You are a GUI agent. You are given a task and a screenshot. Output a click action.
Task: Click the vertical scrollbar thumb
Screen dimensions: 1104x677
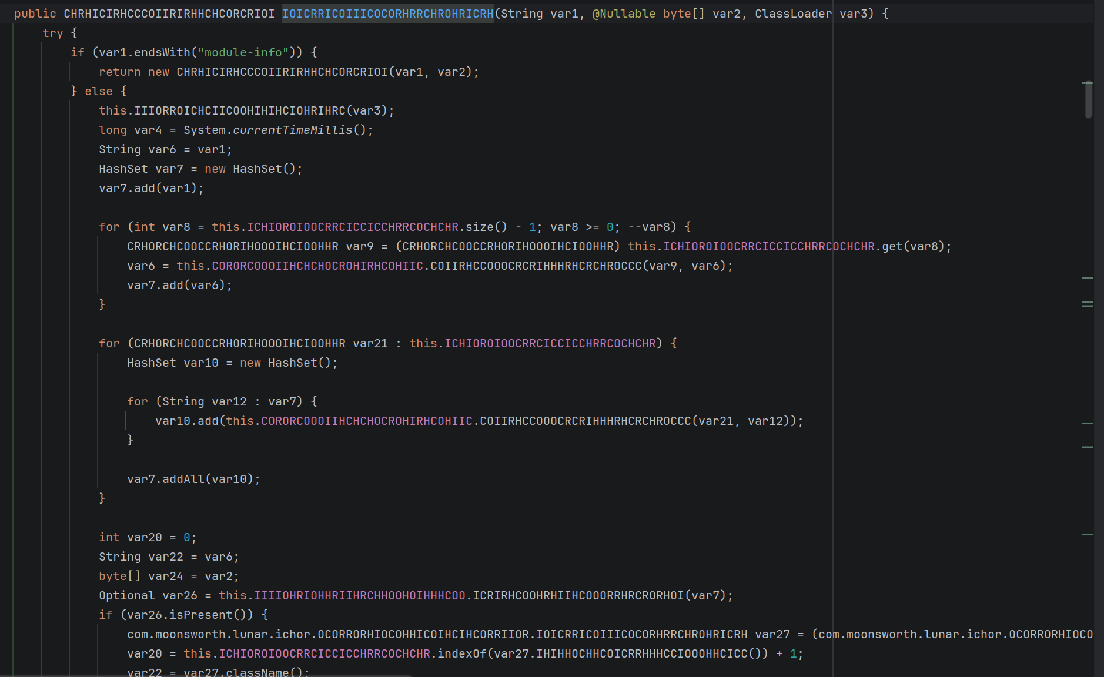(x=1088, y=100)
